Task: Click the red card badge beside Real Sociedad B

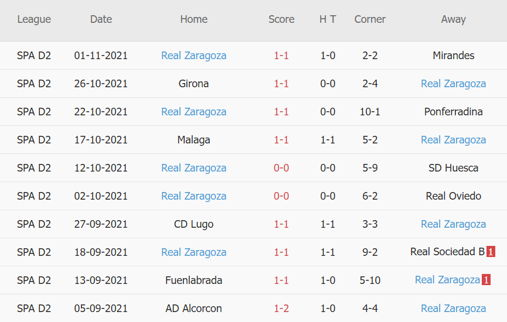Action: 491,252
